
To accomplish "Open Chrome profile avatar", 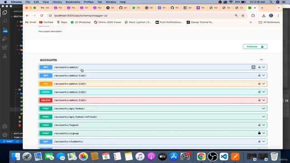I will (271, 16).
